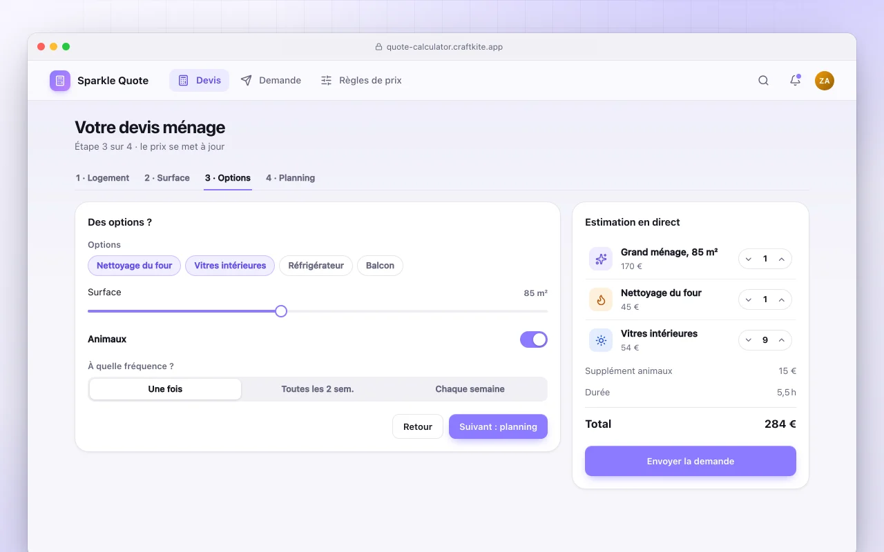This screenshot has width=884, height=552.
Task: Open the Devis navigation item
Action: tap(200, 81)
